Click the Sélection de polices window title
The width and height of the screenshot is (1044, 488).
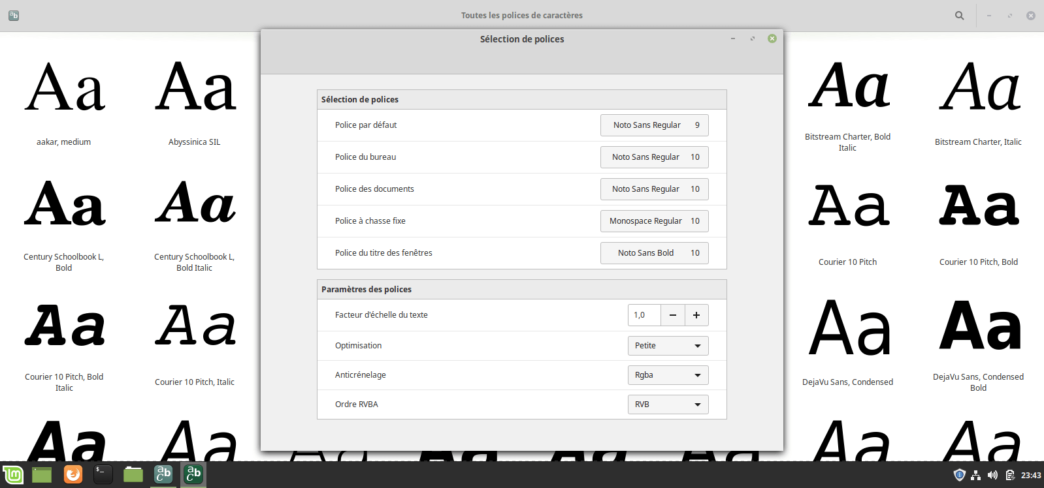click(x=522, y=39)
